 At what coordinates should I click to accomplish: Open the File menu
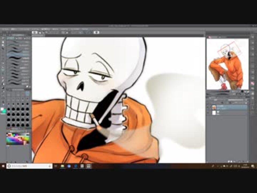pos(5,29)
